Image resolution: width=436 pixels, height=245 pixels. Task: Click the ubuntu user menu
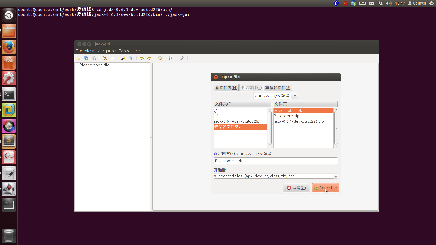coord(417,3)
